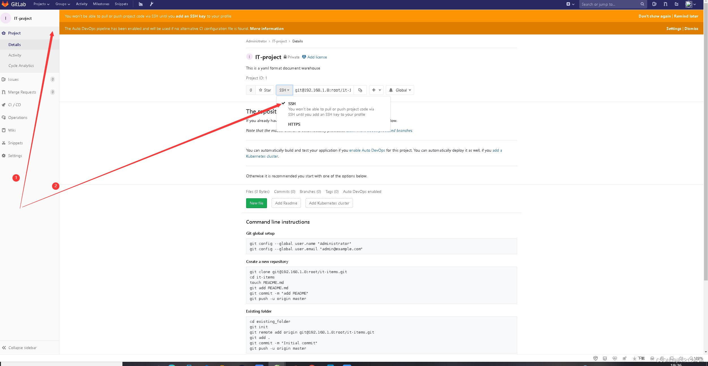Click the rocket icon in the browser status bar

click(x=625, y=358)
